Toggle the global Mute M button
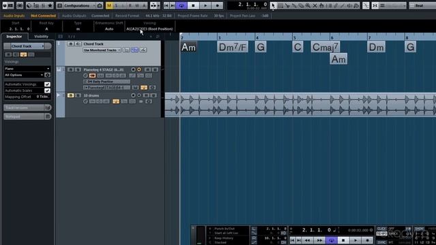 coord(109,5)
